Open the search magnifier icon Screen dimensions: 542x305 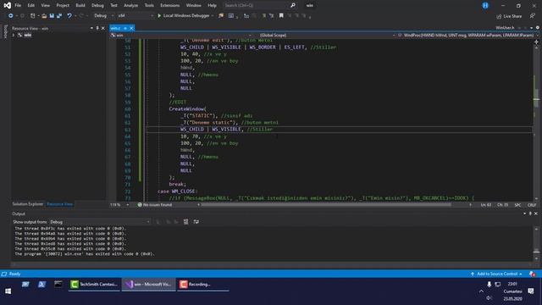(x=293, y=6)
